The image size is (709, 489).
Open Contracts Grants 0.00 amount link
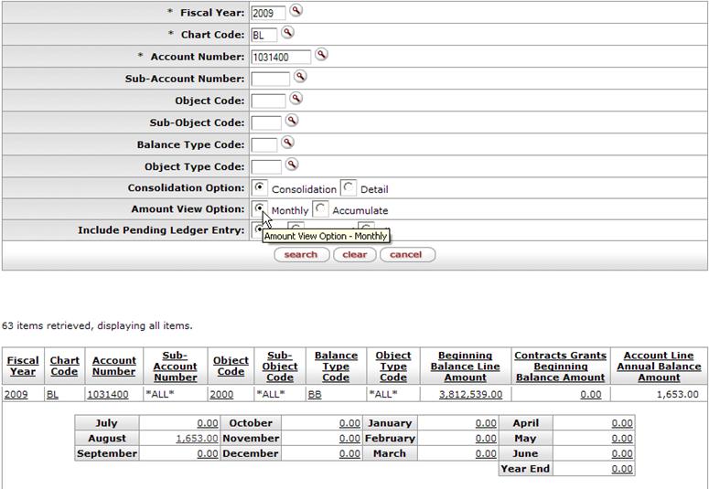tap(591, 395)
